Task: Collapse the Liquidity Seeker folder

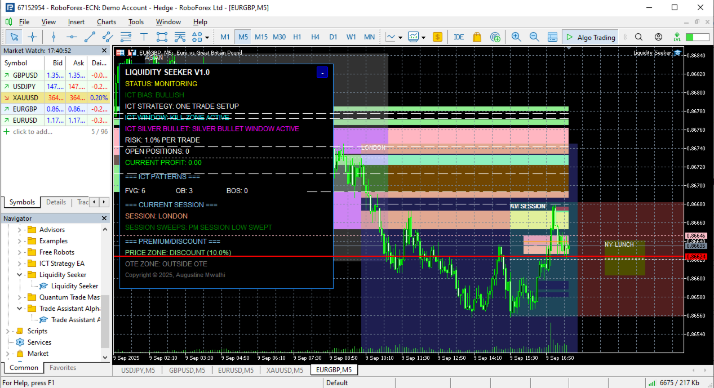Action: [x=20, y=275]
